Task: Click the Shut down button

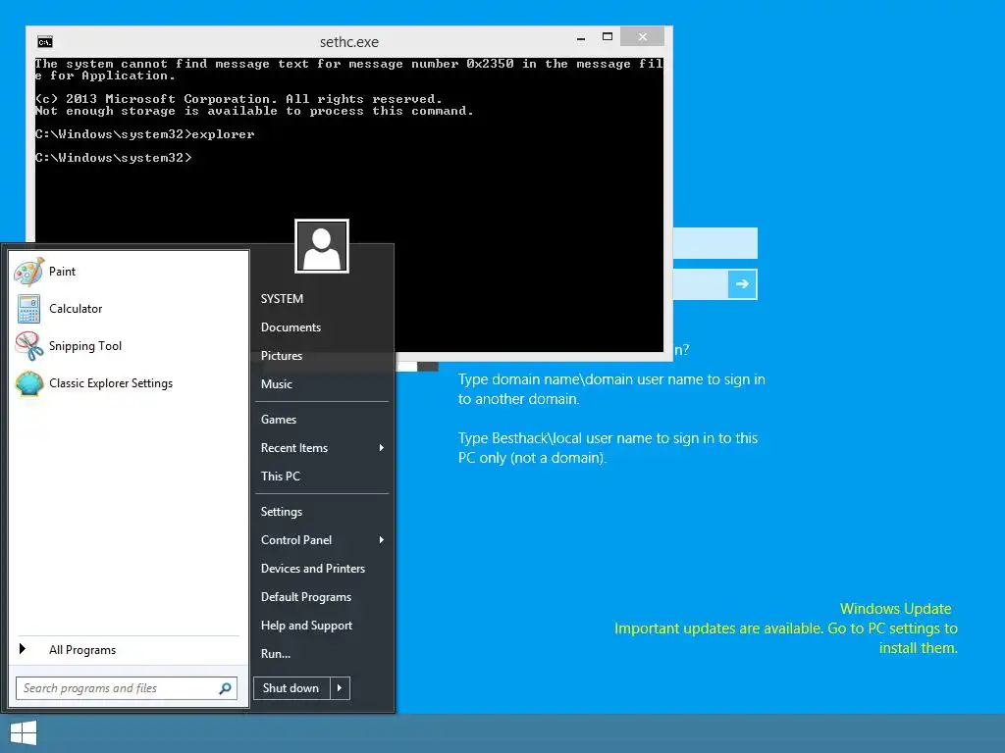Action: tap(291, 688)
